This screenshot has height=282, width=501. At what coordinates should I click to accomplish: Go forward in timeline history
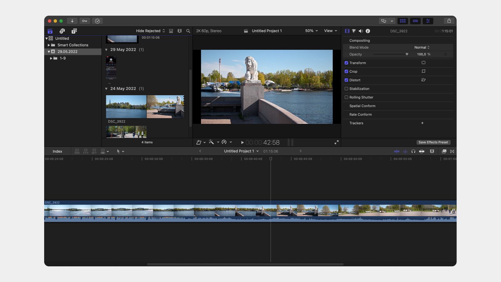tap(301, 151)
